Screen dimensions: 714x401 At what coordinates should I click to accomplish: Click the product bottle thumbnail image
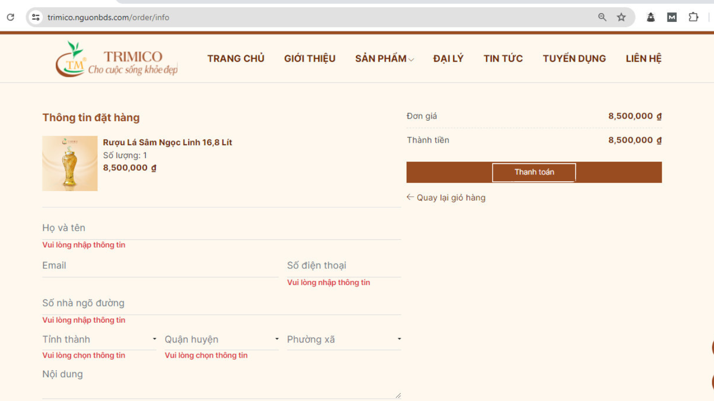pos(70,163)
